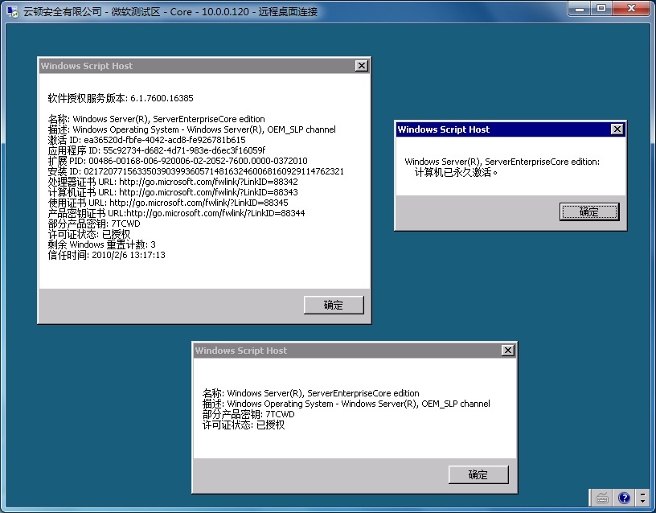
Task: Click the 软件授权服务版本: 6.1.7600.16385 line
Action: 121,98
